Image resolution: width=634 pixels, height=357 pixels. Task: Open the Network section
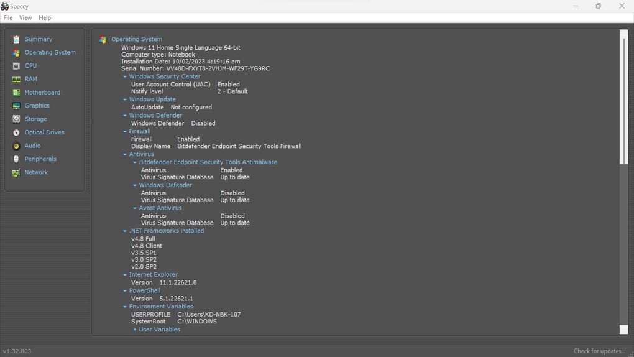(36, 172)
